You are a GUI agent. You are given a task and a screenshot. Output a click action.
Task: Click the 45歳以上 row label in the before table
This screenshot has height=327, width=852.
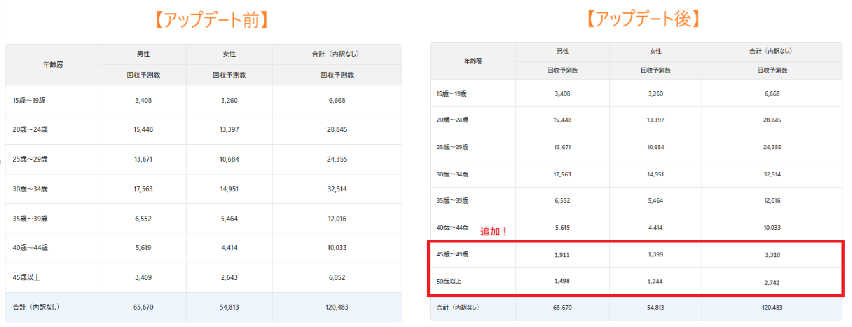click(x=26, y=278)
